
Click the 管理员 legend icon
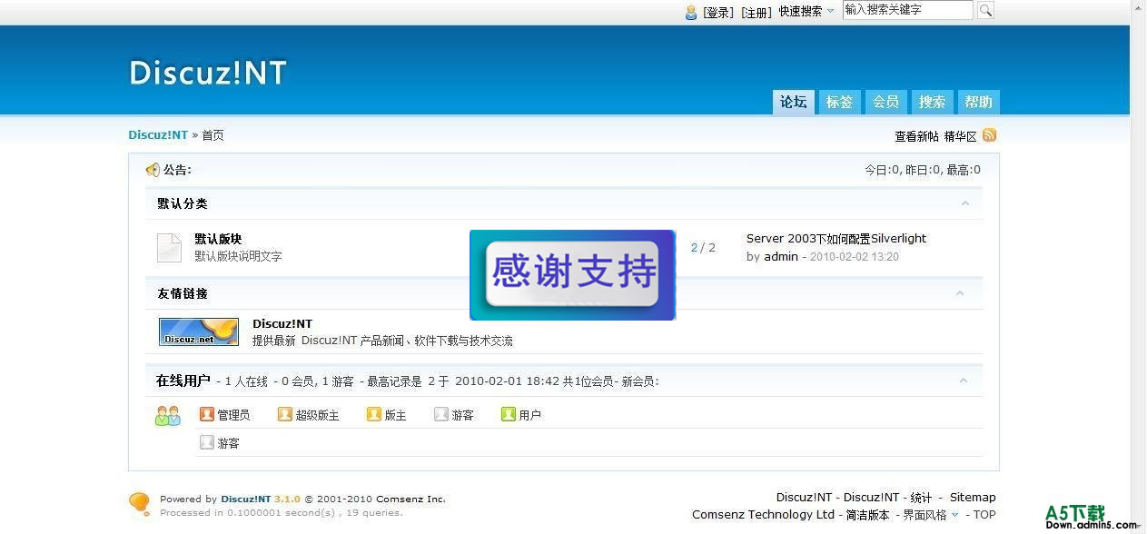tap(206, 414)
